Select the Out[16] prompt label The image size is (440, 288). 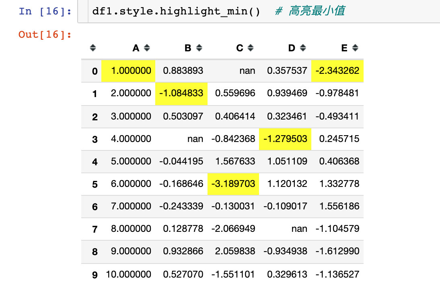coord(45,35)
